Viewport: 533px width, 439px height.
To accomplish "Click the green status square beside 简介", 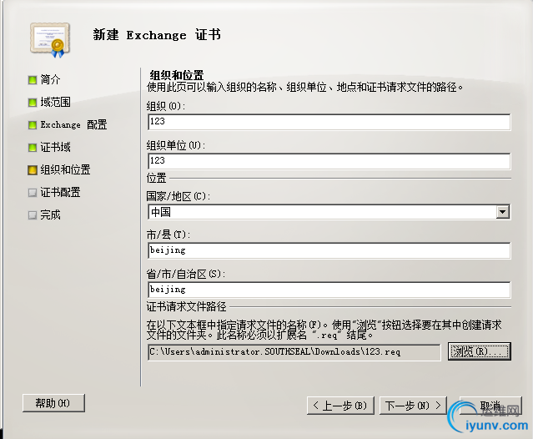I will pyautogui.click(x=33, y=80).
